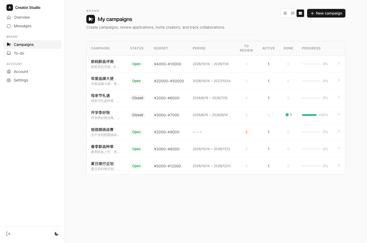This screenshot has height=243, width=367.
Task: Go to Messages in the sidebar
Action: point(32,26)
